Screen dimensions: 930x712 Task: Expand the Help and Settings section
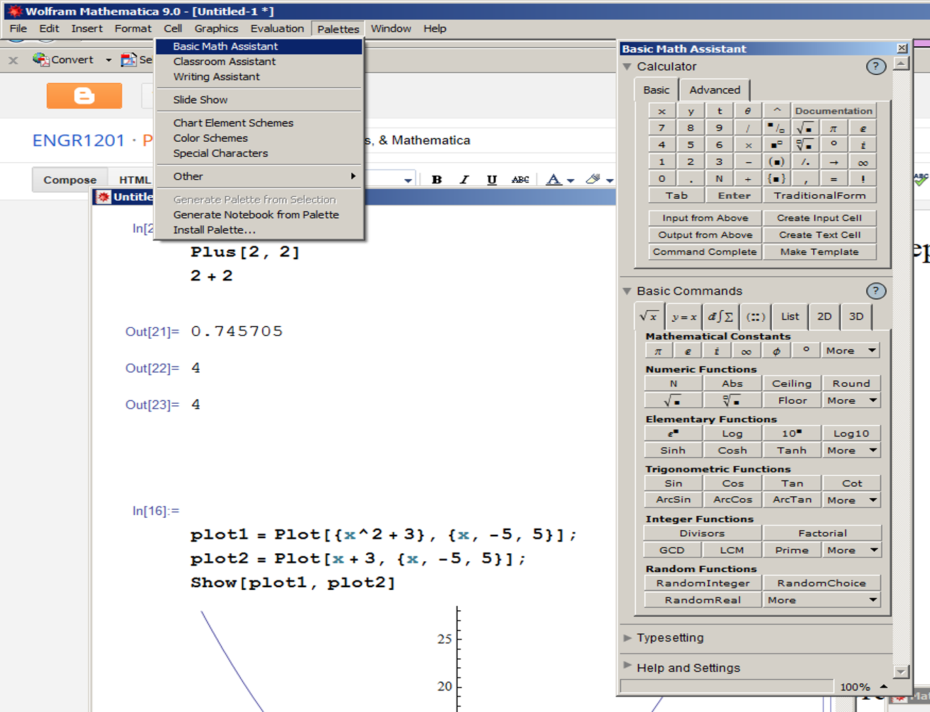[x=627, y=666]
